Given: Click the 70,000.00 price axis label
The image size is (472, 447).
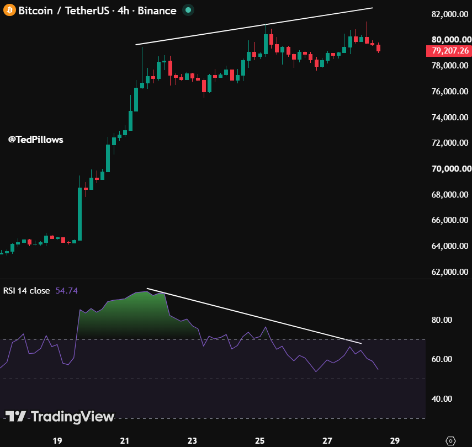Looking at the screenshot, I should coord(451,168).
